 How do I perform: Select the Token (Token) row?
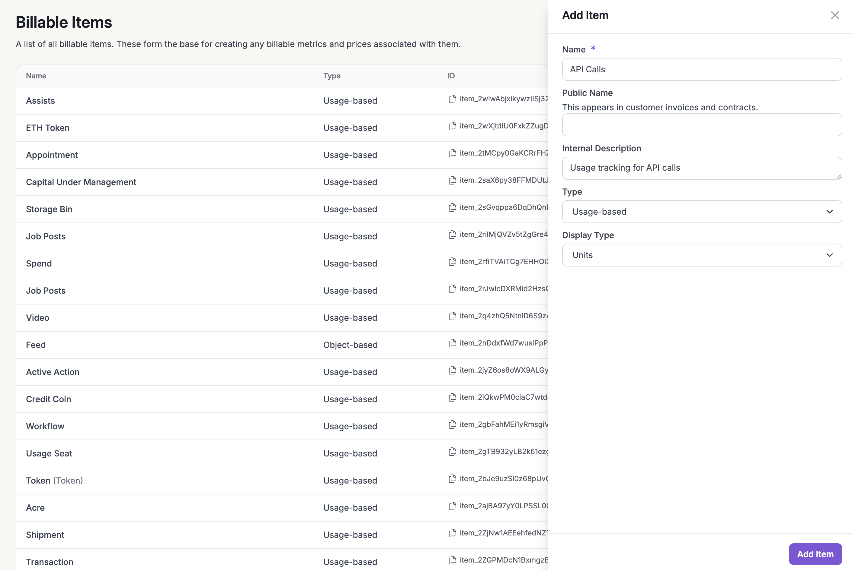(54, 481)
